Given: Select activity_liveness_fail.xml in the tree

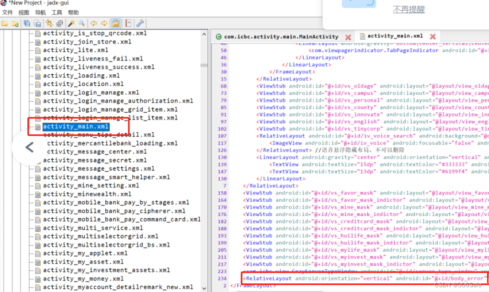Looking at the screenshot, I should coord(93,58).
